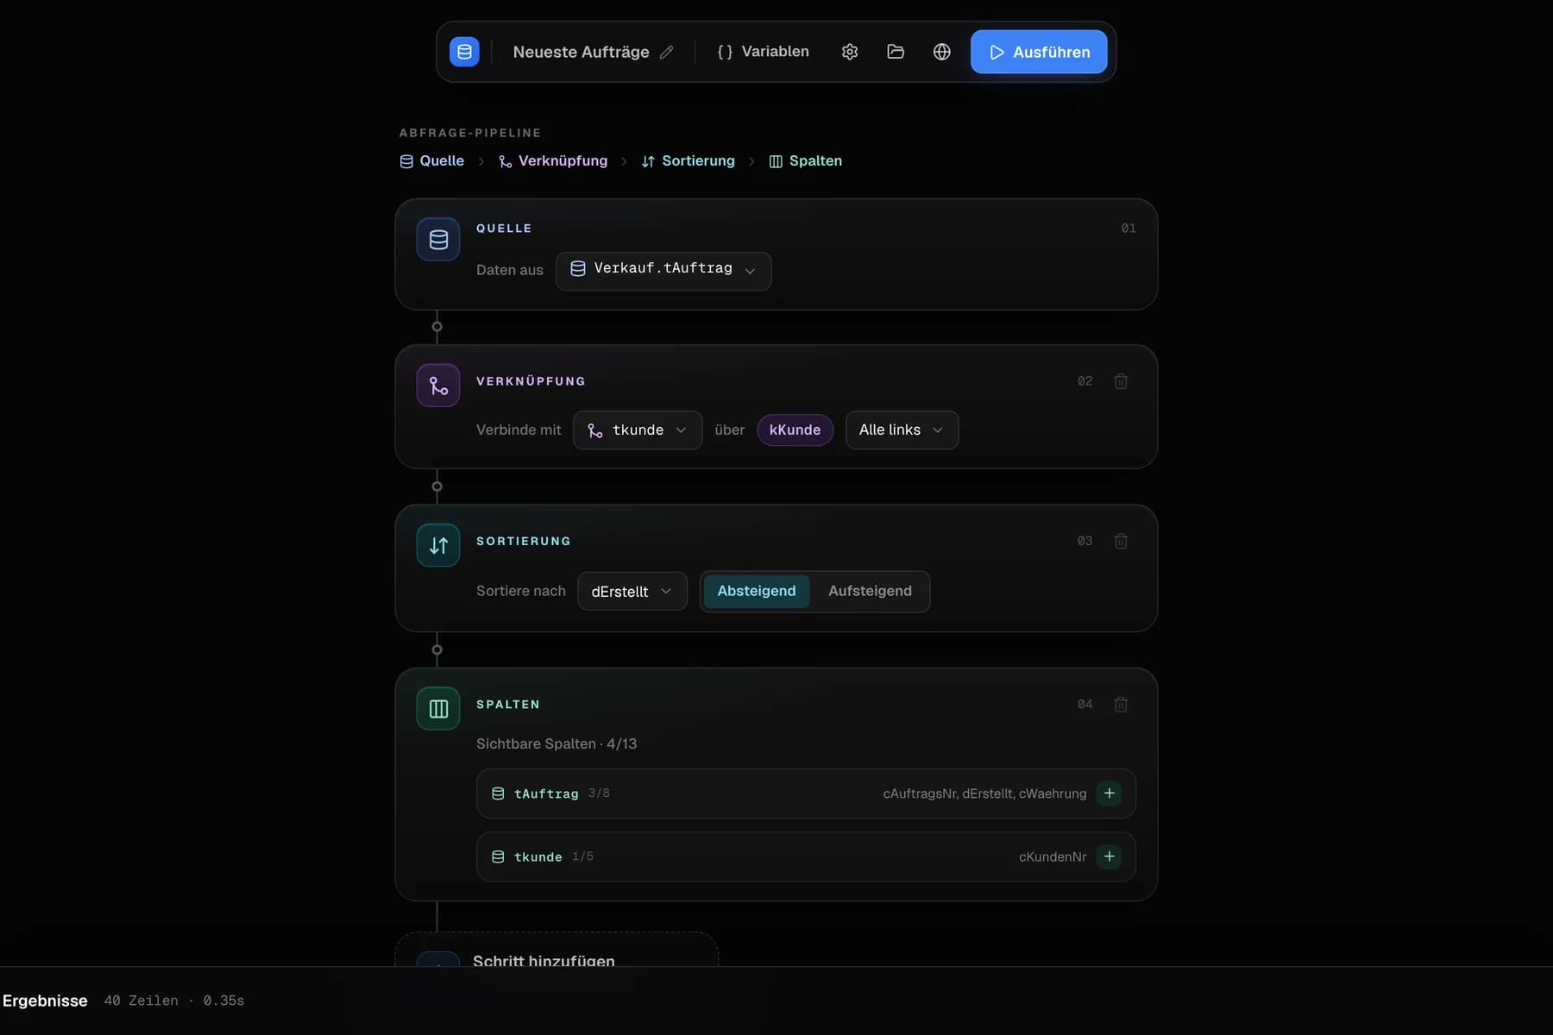The width and height of the screenshot is (1553, 1035).
Task: Delete the Spalten step 04
Action: [x=1121, y=705]
